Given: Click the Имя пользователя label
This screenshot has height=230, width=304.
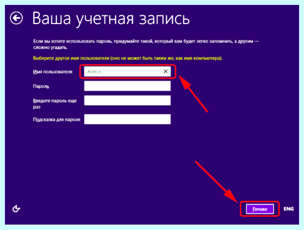Looking at the screenshot, I should [x=52, y=72].
